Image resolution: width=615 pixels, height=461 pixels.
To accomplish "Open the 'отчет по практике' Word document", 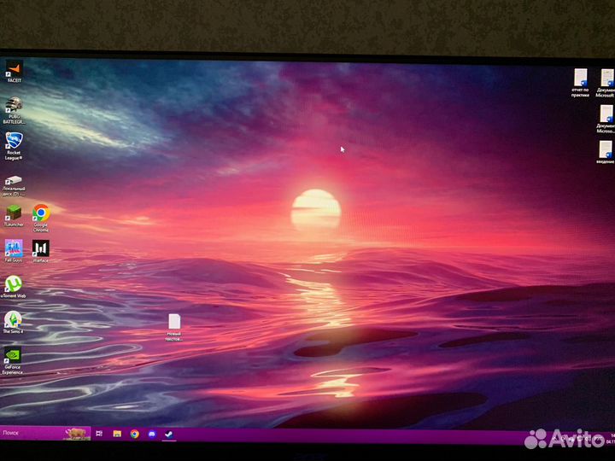I will (581, 83).
